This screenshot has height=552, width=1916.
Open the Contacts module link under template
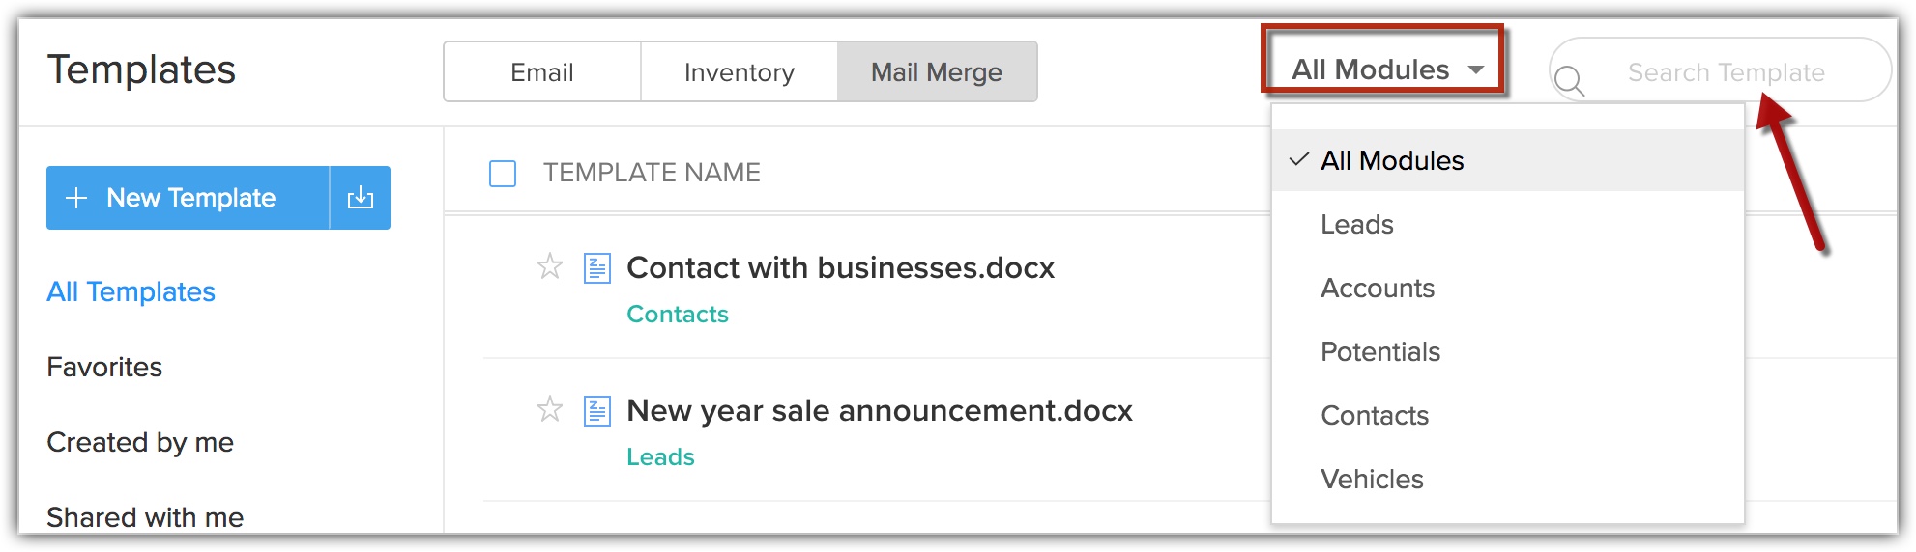(x=678, y=315)
